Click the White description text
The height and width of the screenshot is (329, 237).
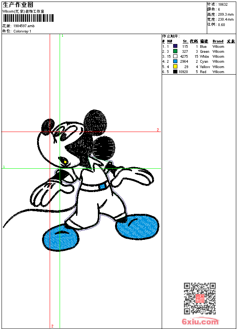[x=204, y=57]
